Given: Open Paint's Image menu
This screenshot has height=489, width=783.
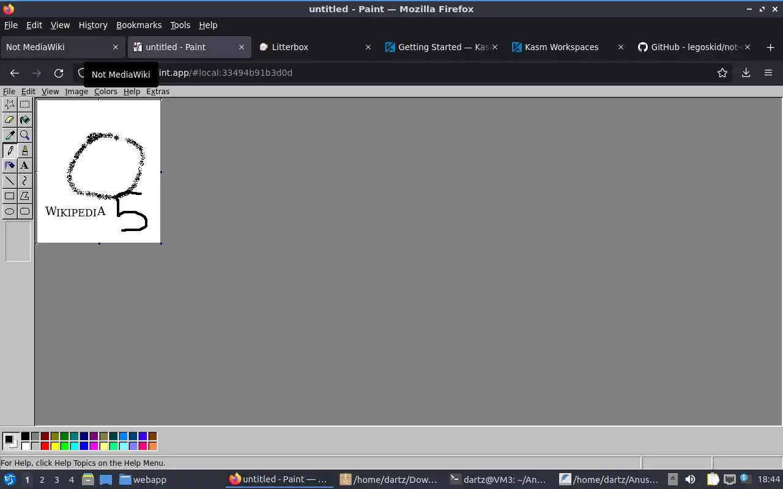Looking at the screenshot, I should pos(76,92).
